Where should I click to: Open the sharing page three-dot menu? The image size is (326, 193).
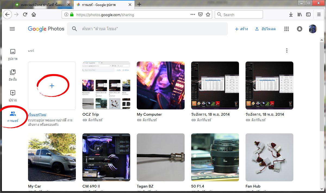pyautogui.click(x=287, y=50)
